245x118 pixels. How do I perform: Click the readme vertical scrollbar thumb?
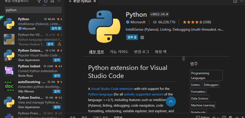[x=184, y=58]
